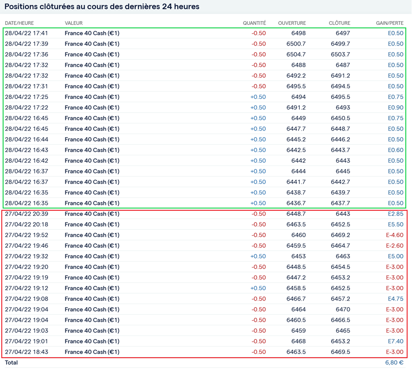Click the GAIN/PERTE column header

390,23
